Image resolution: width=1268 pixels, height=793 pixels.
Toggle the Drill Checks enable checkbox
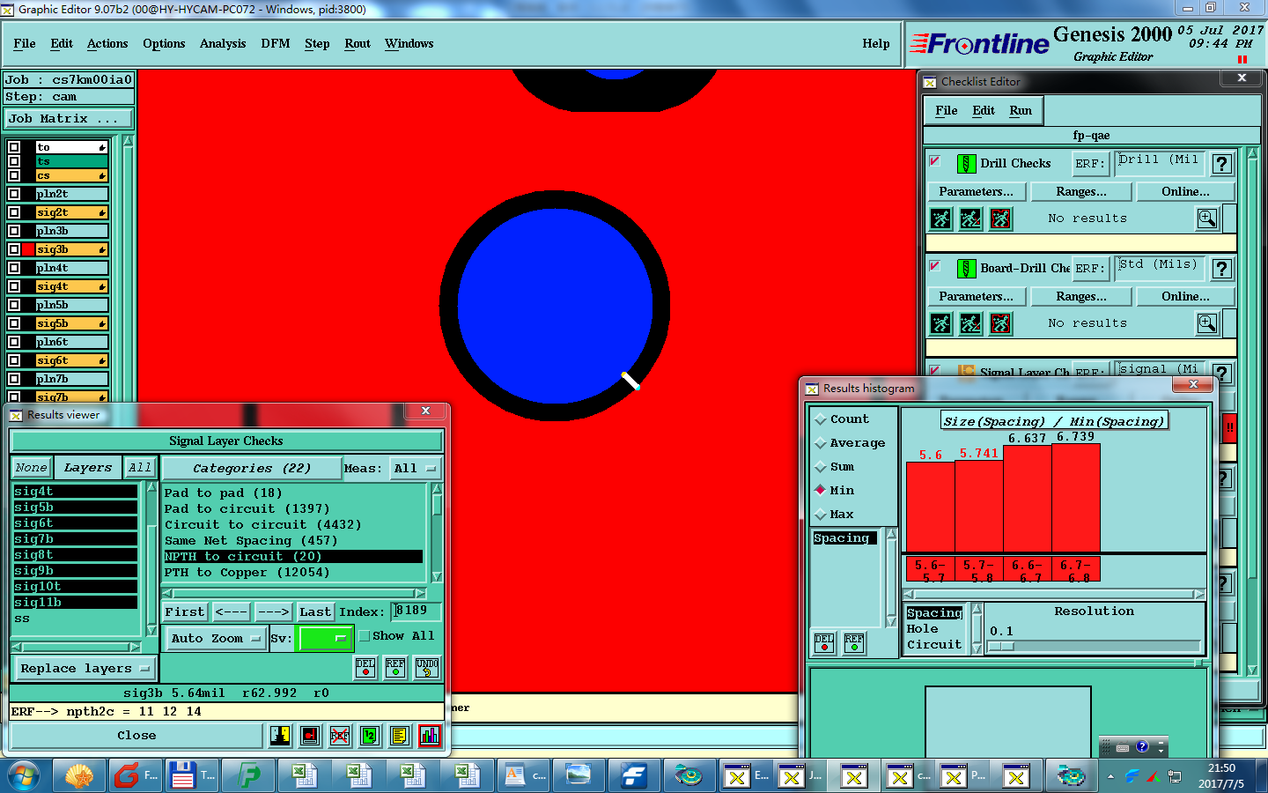click(935, 161)
